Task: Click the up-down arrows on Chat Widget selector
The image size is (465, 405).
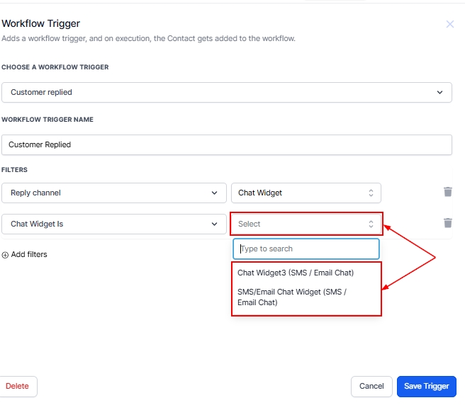Action: [370, 193]
